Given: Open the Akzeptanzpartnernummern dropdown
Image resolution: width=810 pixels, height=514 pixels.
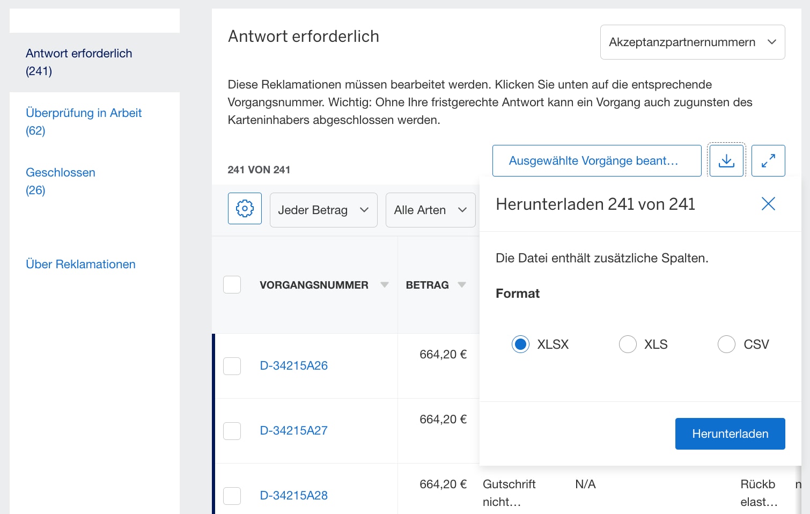Looking at the screenshot, I should [x=692, y=42].
